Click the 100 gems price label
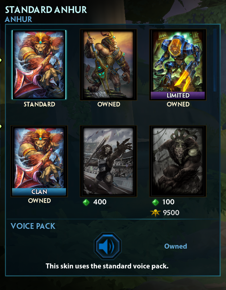The width and height of the screenshot is (226, 290). click(169, 202)
